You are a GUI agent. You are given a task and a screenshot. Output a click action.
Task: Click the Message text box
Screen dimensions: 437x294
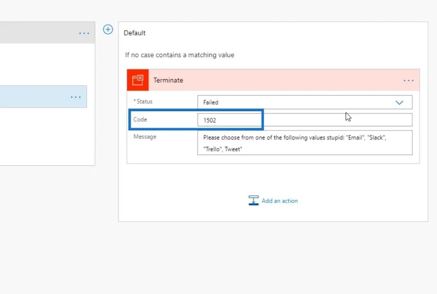(x=305, y=143)
